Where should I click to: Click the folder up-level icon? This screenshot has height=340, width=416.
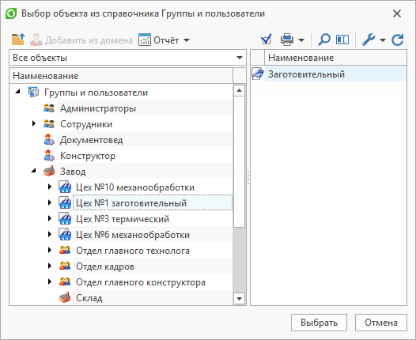(x=18, y=40)
